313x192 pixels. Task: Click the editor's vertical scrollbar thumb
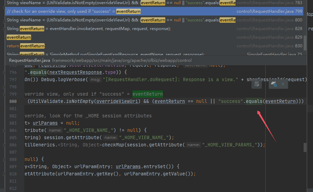[x=305, y=147]
